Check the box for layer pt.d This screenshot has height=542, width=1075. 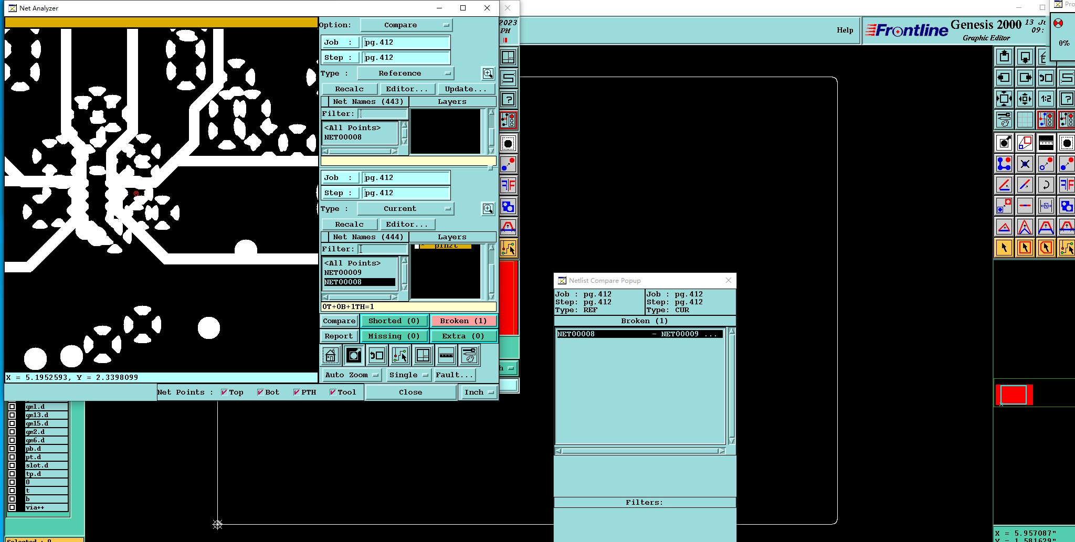(12, 457)
